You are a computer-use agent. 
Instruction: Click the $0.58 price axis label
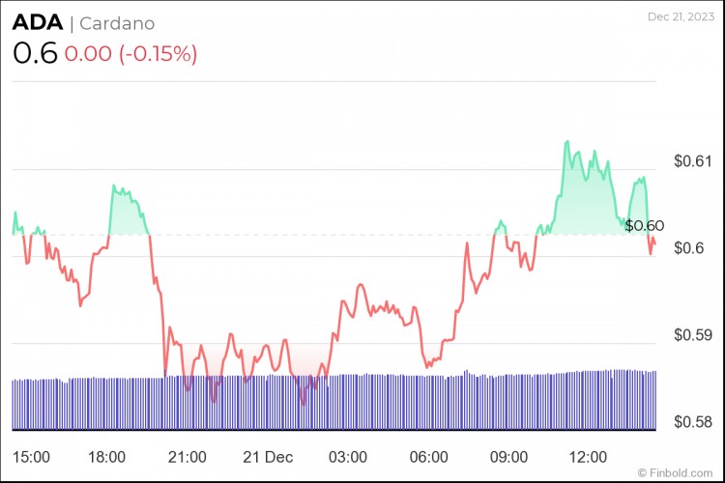[691, 423]
